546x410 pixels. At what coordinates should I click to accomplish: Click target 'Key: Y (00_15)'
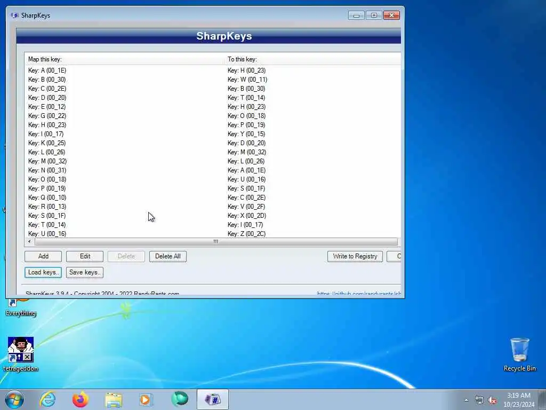[246, 134]
